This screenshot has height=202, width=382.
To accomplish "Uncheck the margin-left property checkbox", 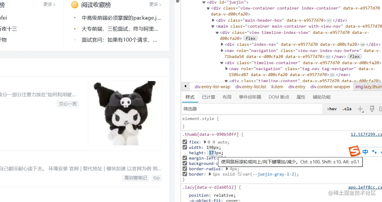I will coord(185,158).
